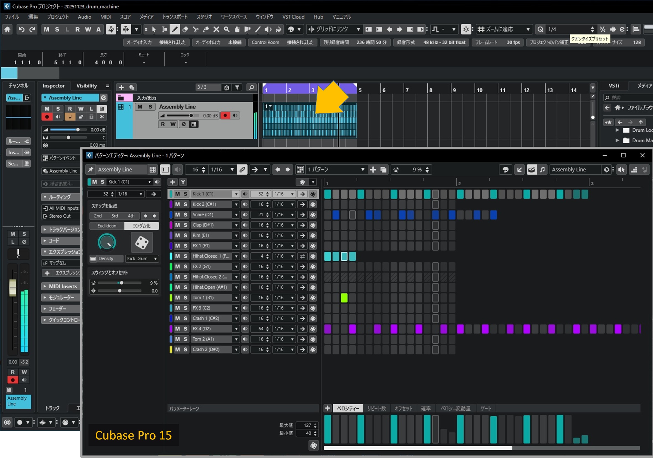The height and width of the screenshot is (458, 653).
Task: Click the 最大値 value field
Action: 307,425
